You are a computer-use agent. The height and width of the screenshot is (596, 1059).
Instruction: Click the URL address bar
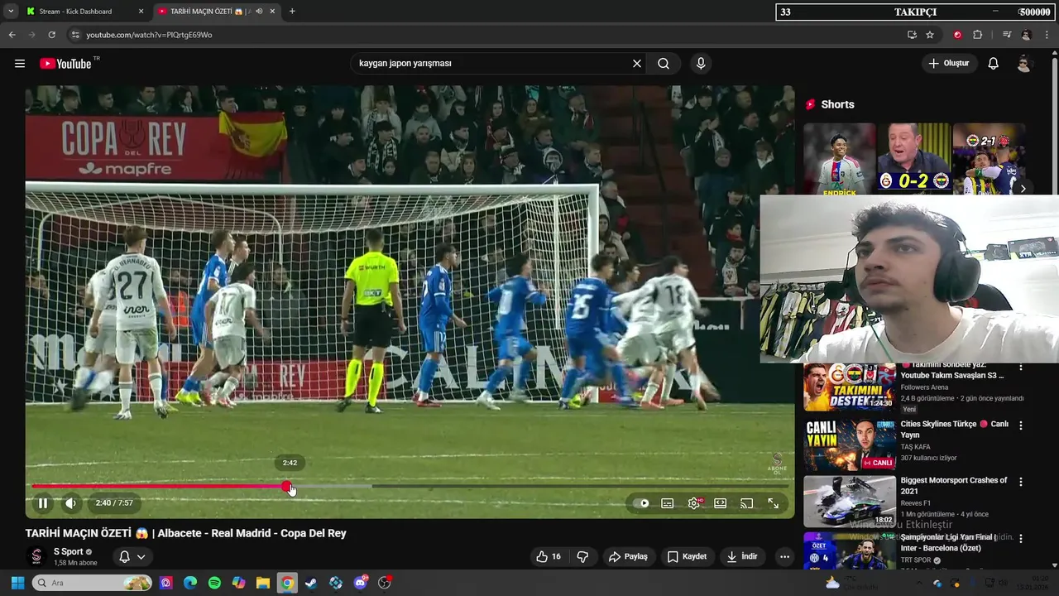click(x=488, y=35)
